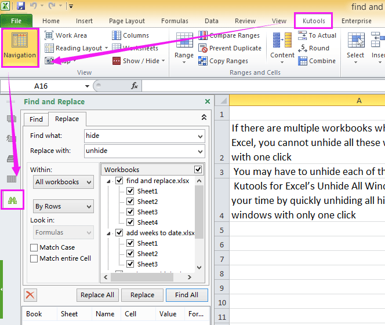
Task: Click the Replace All button
Action: pos(97,295)
